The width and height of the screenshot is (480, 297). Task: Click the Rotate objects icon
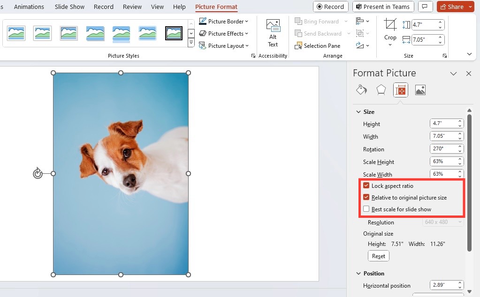[x=363, y=45]
